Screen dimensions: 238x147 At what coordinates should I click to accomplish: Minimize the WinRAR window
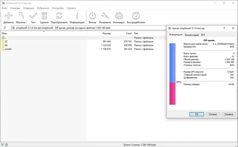point(215,3)
